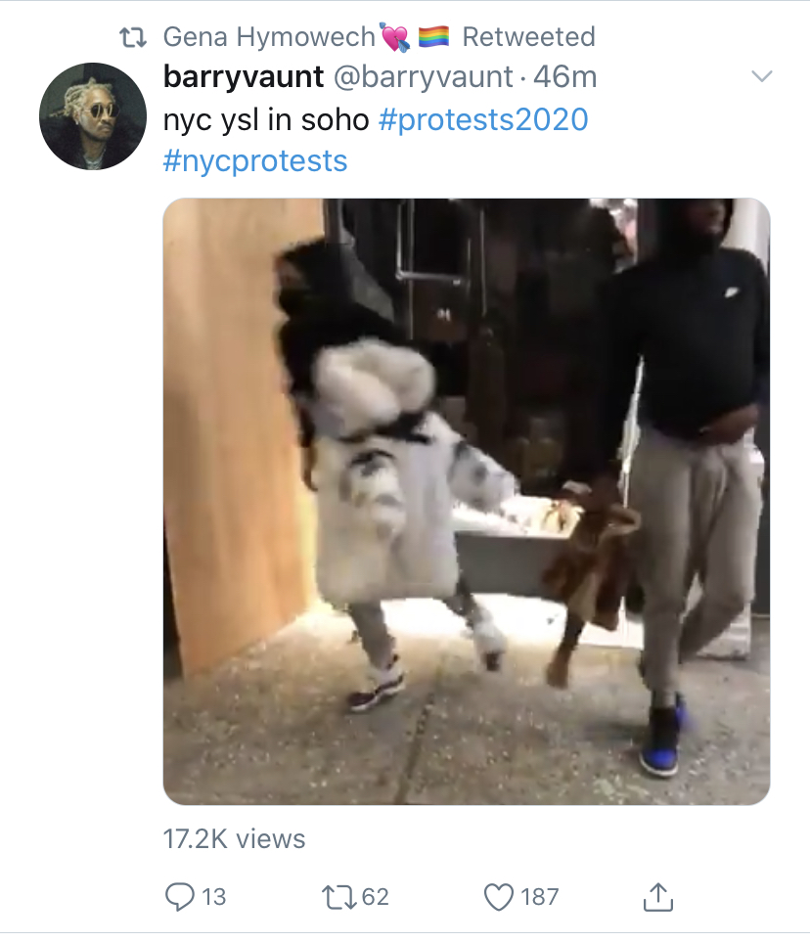Click the reply speech bubble icon
This screenshot has height=942, width=810.
(180, 896)
